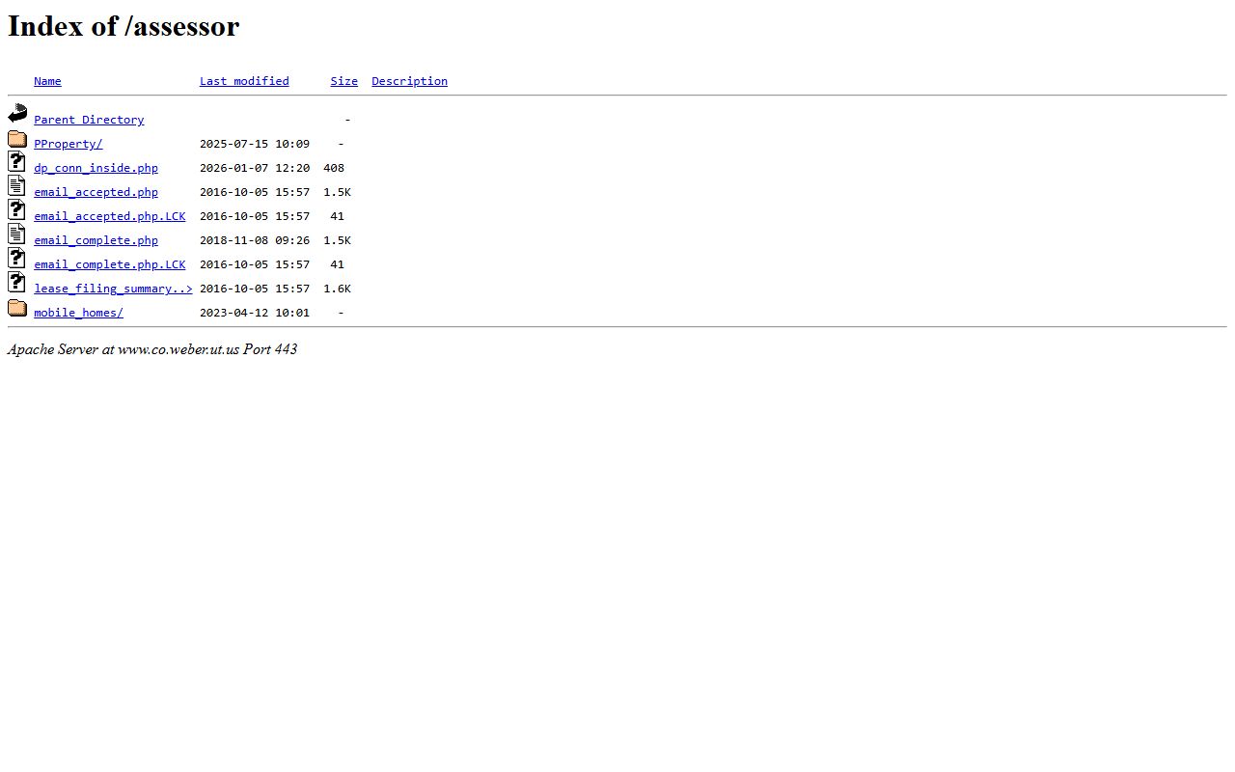Sort listing by Size column header
1235x772 pixels.
[x=343, y=81]
